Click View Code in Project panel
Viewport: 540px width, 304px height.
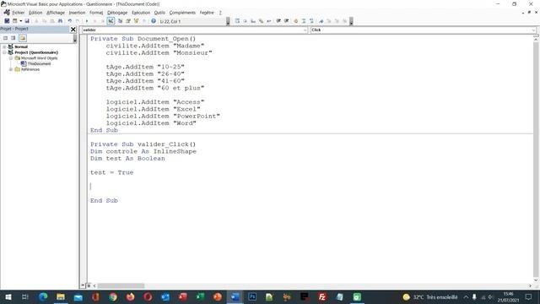click(x=6, y=38)
